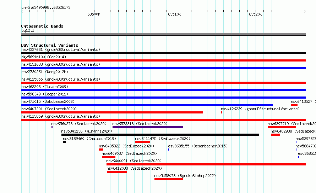The image size is (316, 193).
Task: Click the gray 5q12.1 cytogenetic band
Action: tap(163, 34)
